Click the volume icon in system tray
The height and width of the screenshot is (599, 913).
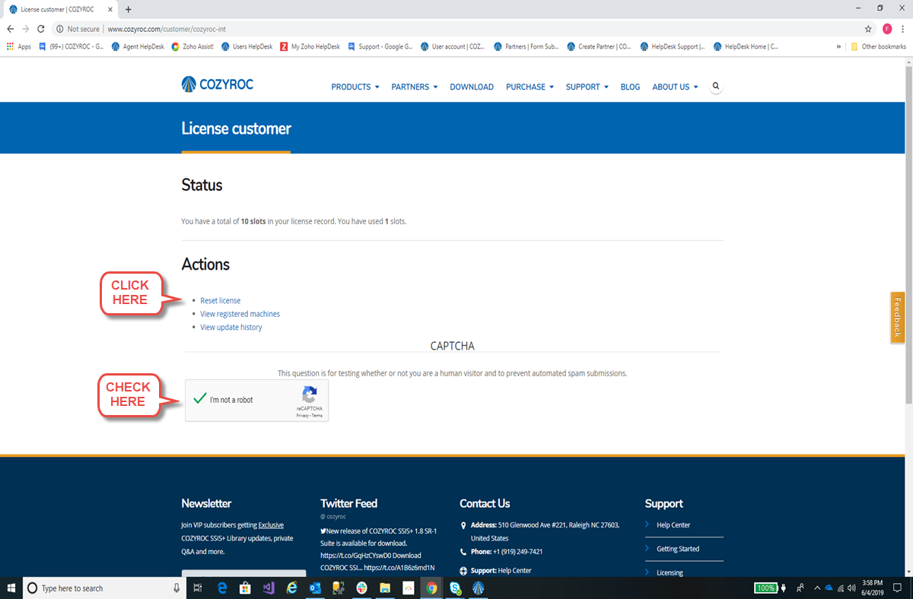coord(851,588)
